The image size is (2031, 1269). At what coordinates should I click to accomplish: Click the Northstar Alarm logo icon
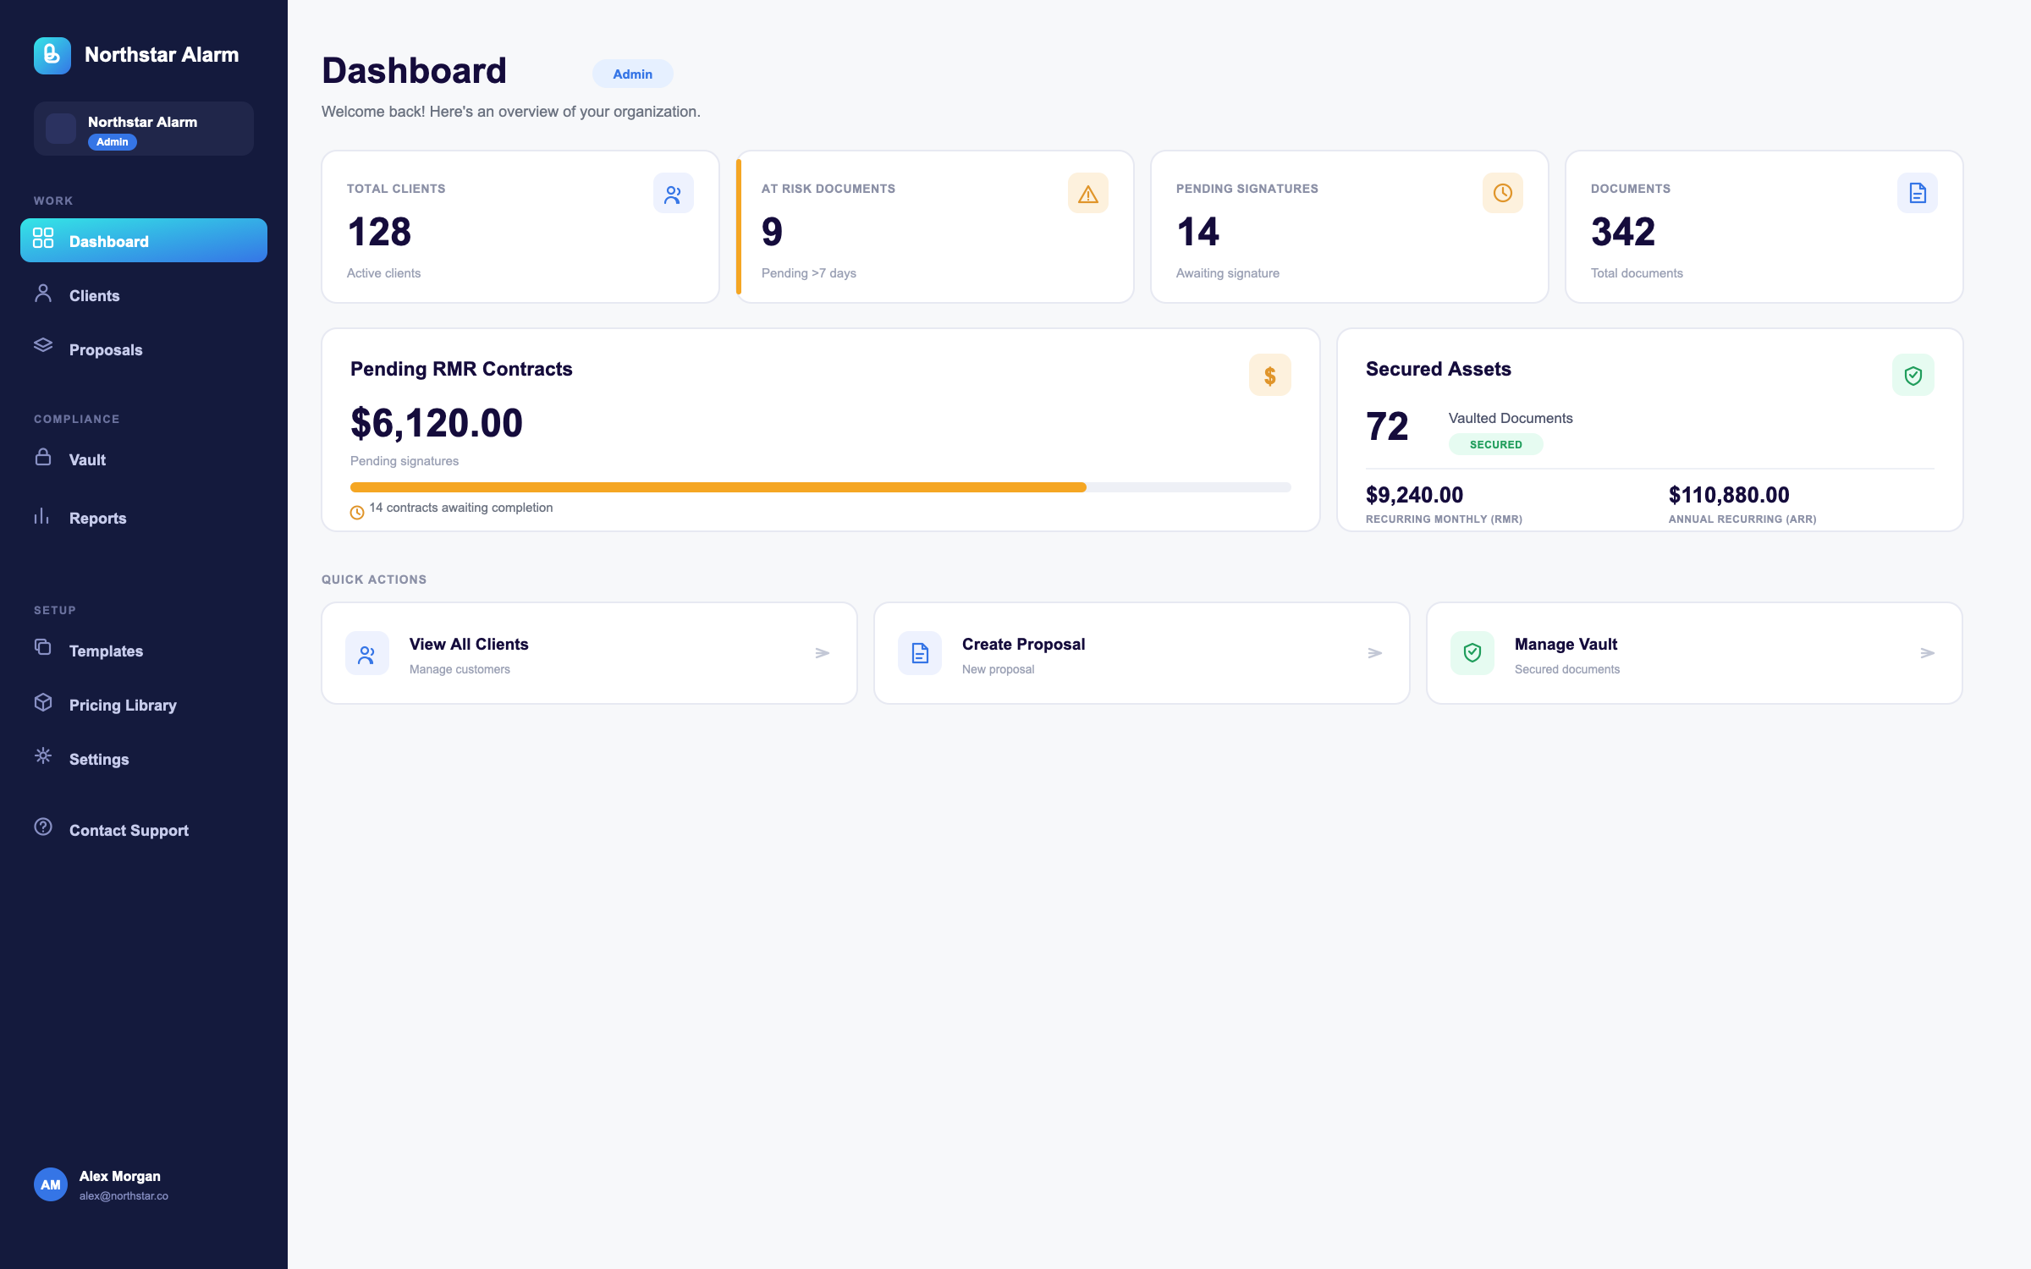pos(52,55)
